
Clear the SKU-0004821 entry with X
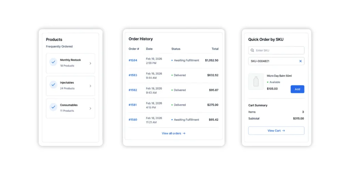pos(300,61)
